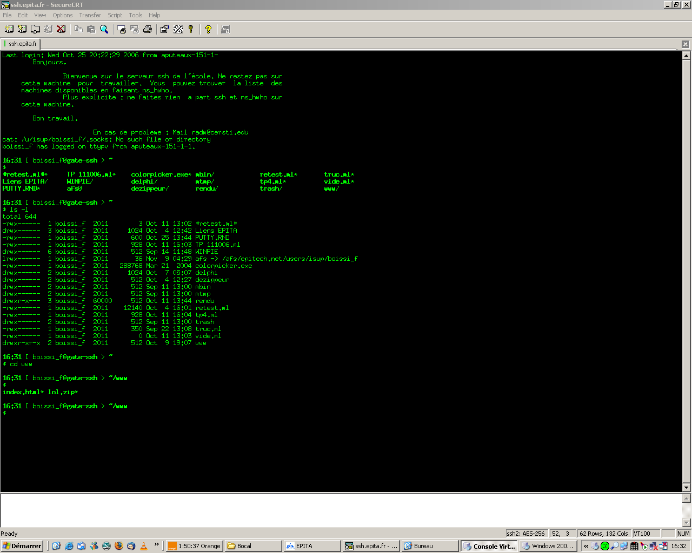
Task: Click into the white chat input area
Action: pos(341,510)
